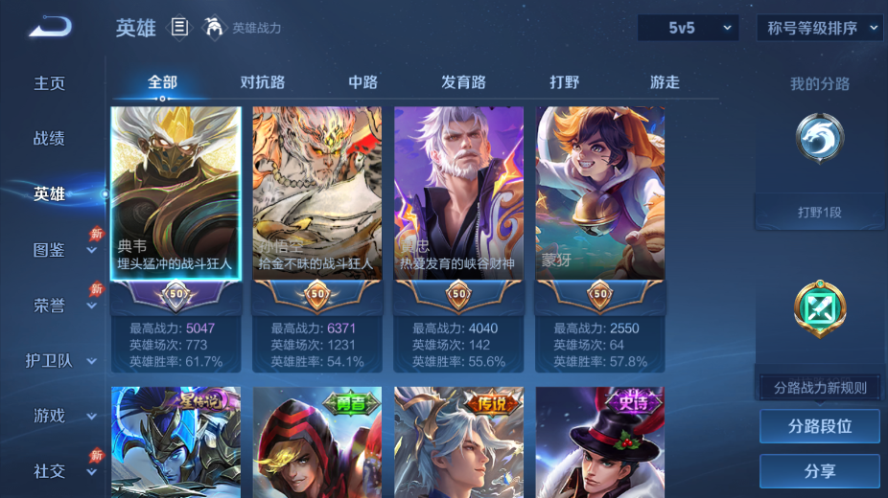
Task: Switch to the 对抗路 tab
Action: 262,82
